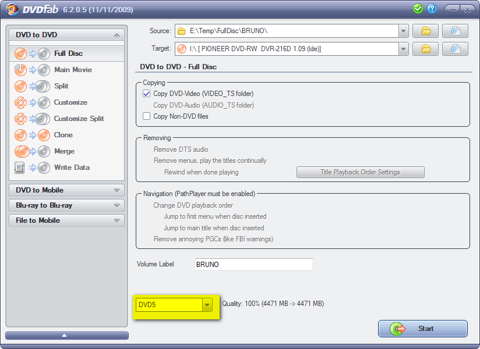The height and width of the screenshot is (349, 480).
Task: Browse source folder with folder icon button
Action: tap(425, 31)
